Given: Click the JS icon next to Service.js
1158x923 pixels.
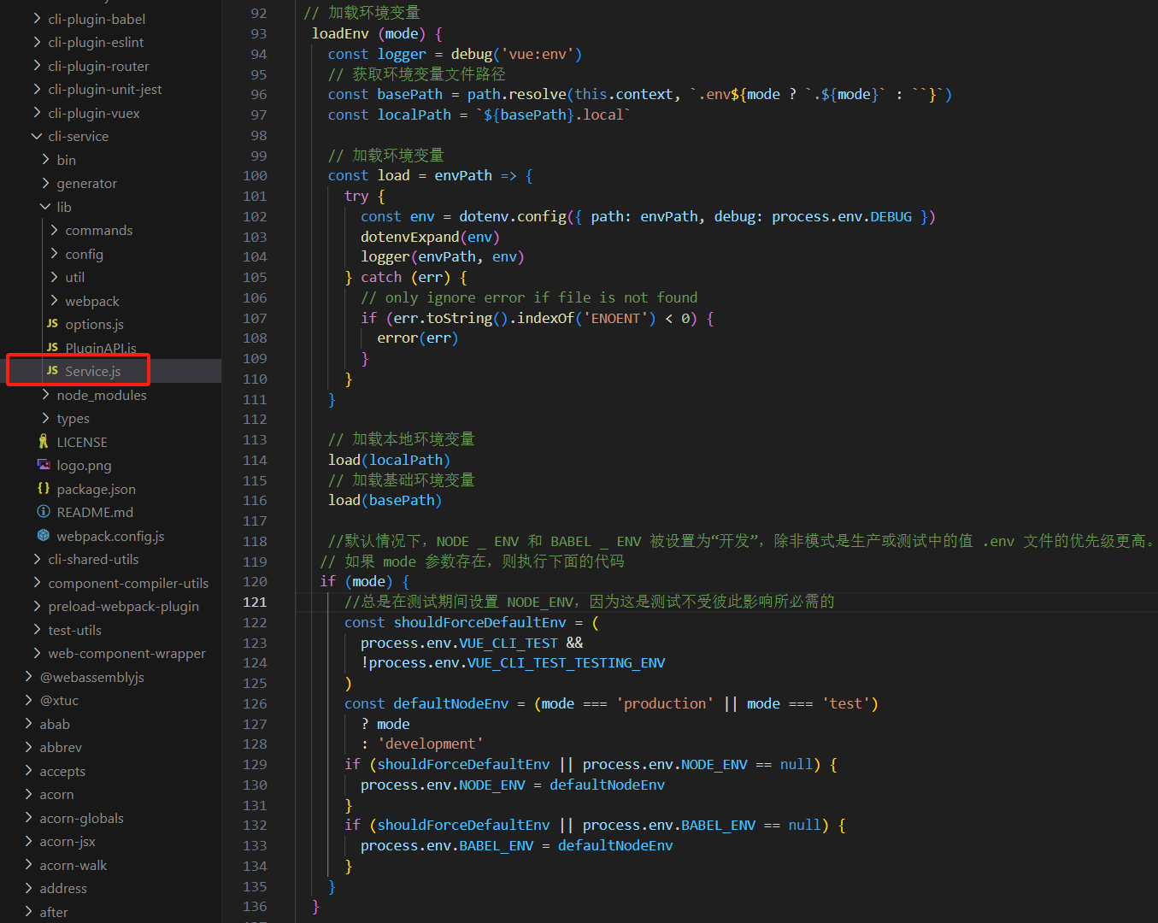Looking at the screenshot, I should 52,371.
